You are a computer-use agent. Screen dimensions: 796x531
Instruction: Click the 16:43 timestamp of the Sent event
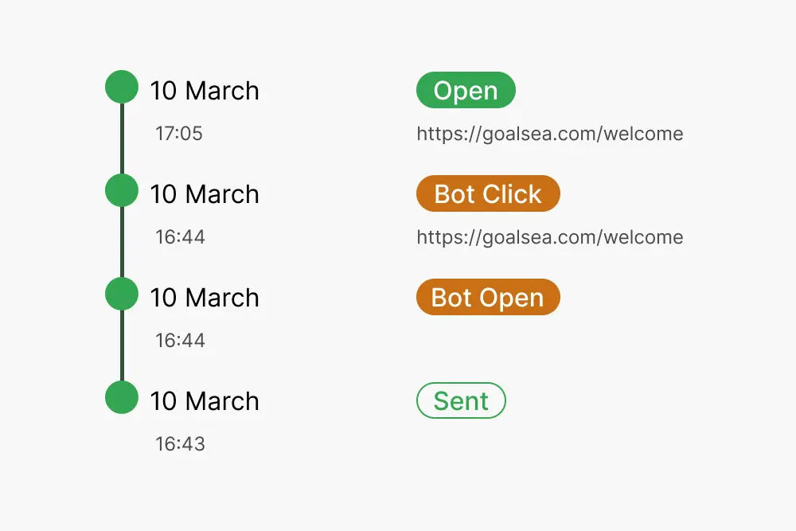point(180,443)
